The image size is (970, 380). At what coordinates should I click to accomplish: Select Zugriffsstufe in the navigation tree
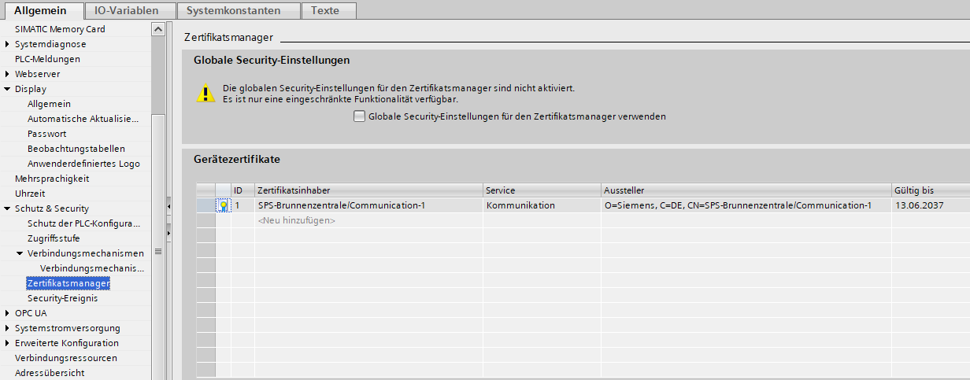54,238
